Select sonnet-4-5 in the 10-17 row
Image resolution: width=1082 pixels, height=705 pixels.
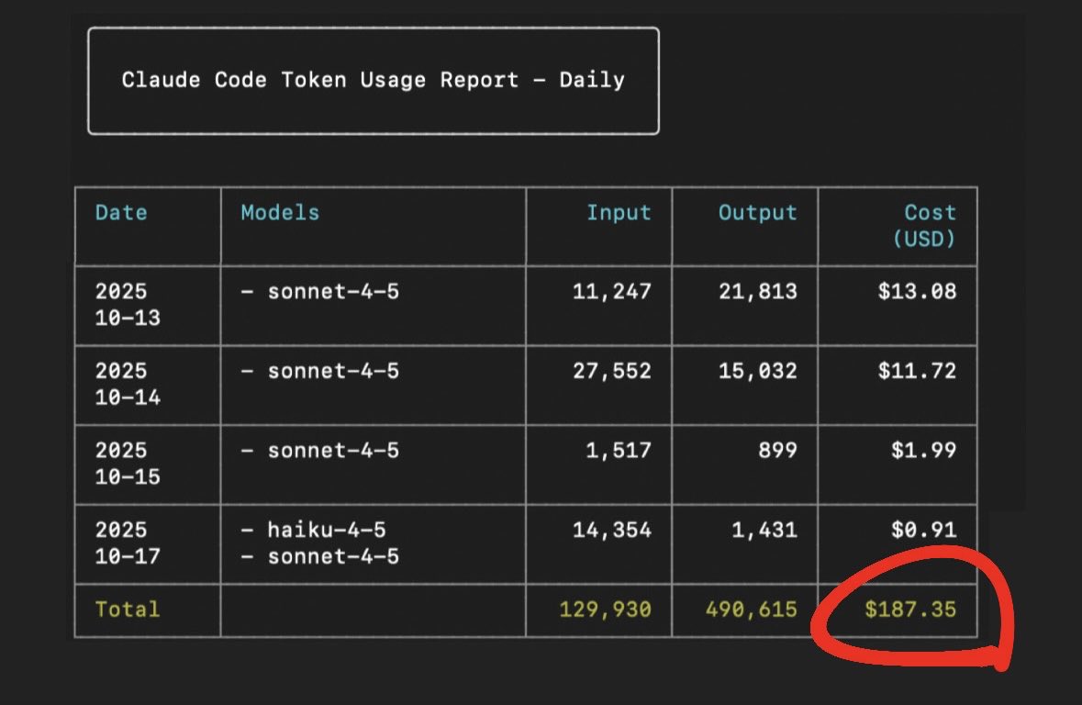tap(333, 556)
